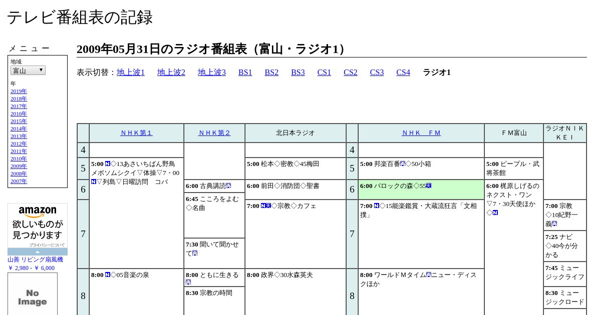Switch display to BS2

pyautogui.click(x=271, y=72)
